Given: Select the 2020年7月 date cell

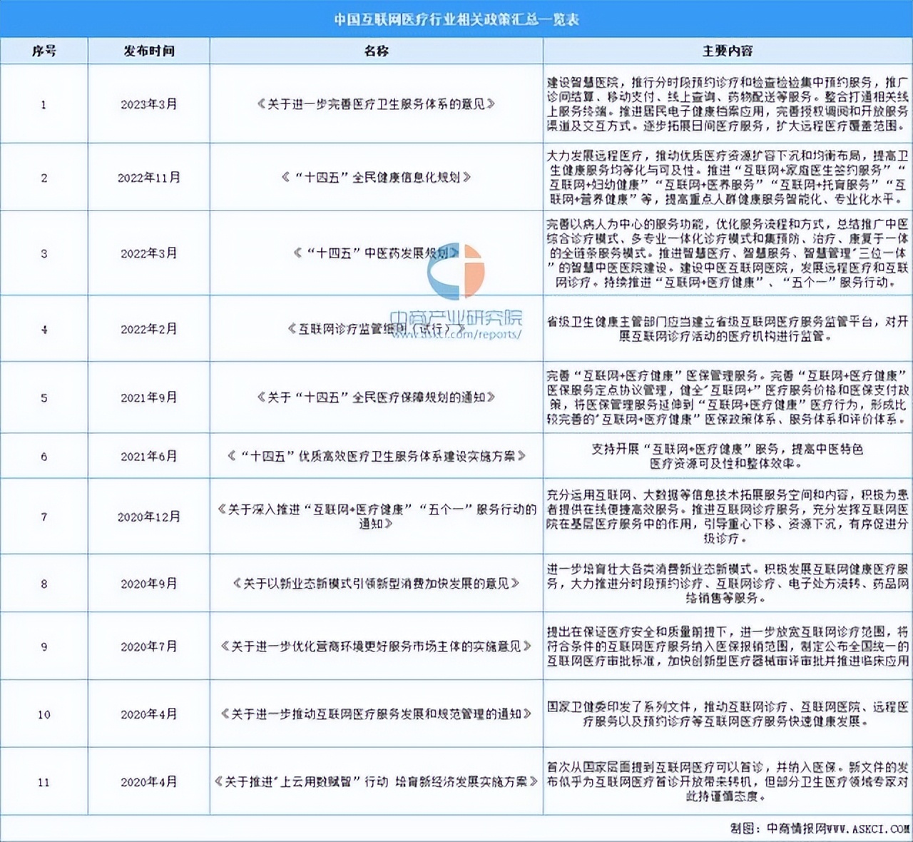Looking at the screenshot, I should (148, 646).
